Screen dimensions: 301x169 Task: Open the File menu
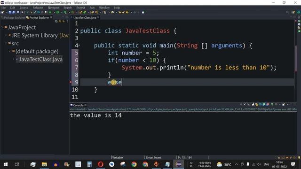coord(4,8)
